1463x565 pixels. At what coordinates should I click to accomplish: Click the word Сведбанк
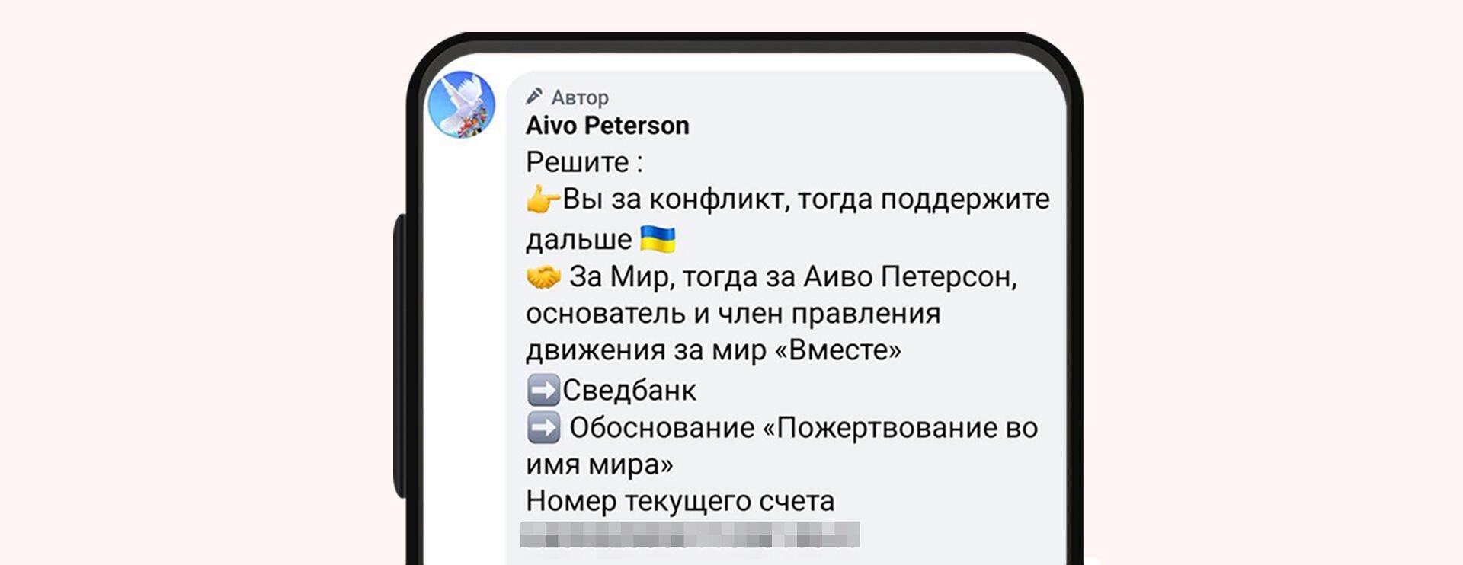tap(629, 391)
